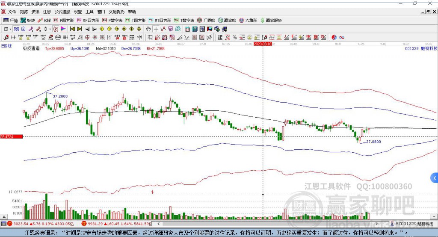Open the T四方形 tool
Image resolution: width=438 pixels, height=237 pixels.
136,21
